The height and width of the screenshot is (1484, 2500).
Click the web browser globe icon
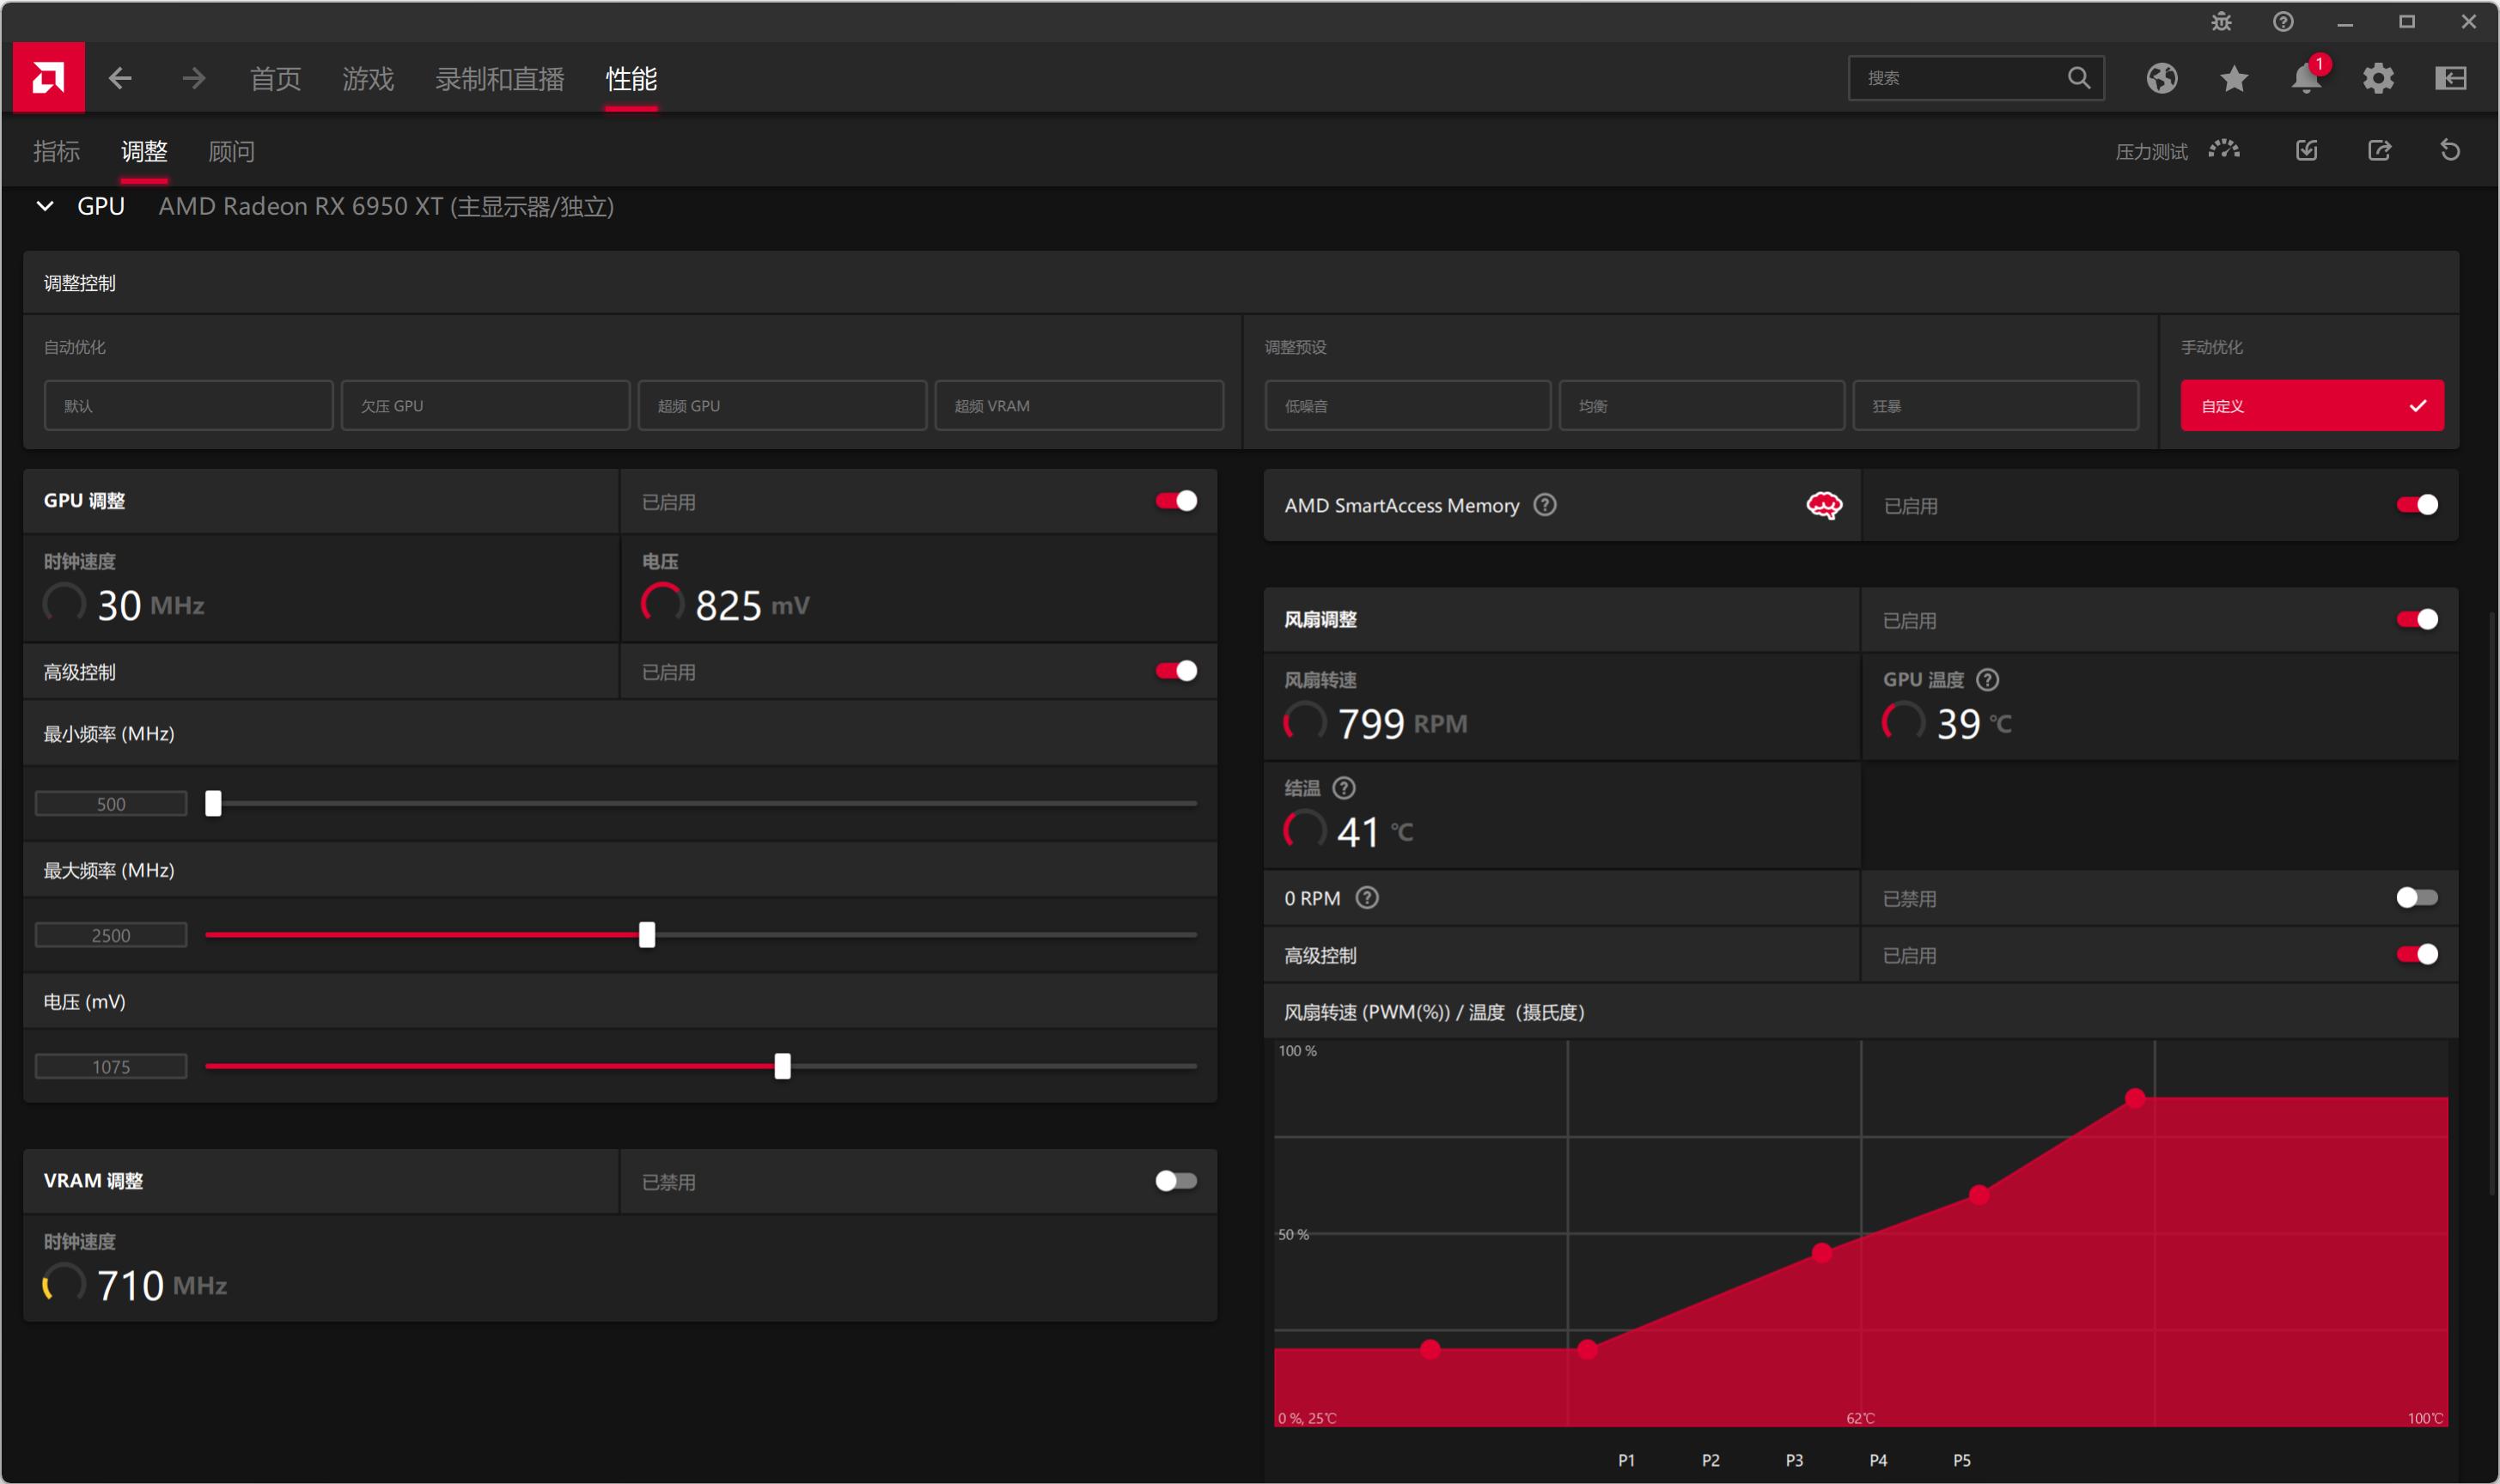pyautogui.click(x=2161, y=78)
